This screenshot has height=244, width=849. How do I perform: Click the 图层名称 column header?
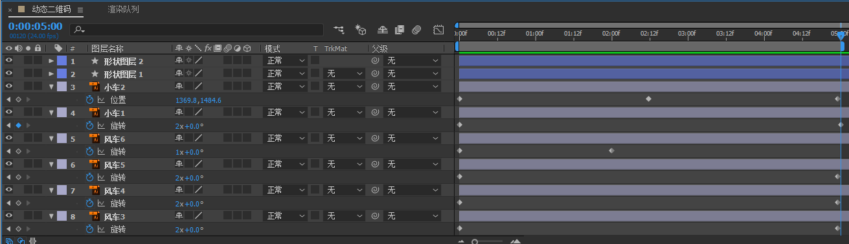pos(108,48)
